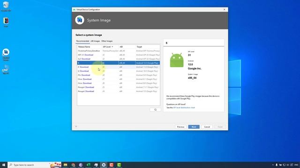Click the question mark help button
Image resolution: width=300 pixels, height=168 pixels.
pyautogui.click(x=76, y=126)
